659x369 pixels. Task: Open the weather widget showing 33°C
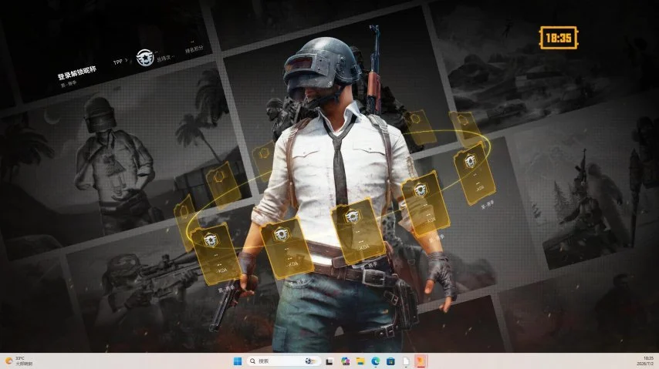(x=18, y=361)
